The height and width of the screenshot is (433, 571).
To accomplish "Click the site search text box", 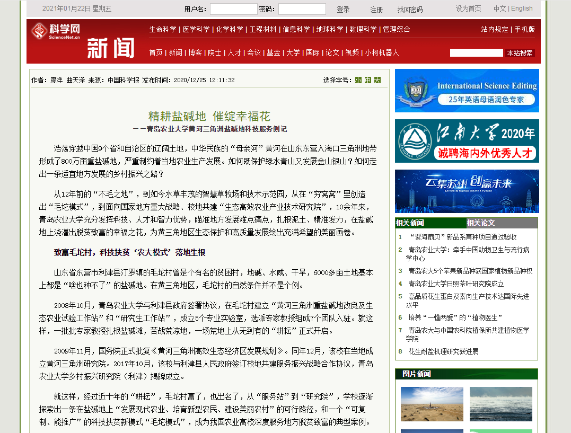I will (476, 52).
